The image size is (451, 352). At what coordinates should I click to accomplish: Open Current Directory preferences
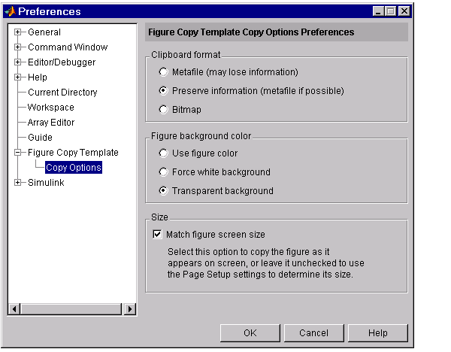click(62, 93)
